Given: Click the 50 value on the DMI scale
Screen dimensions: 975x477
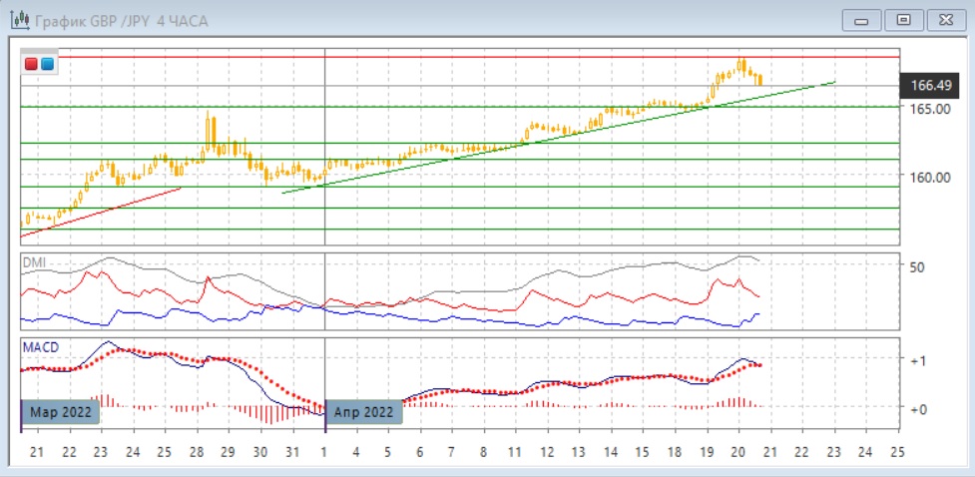Looking at the screenshot, I should (x=917, y=267).
